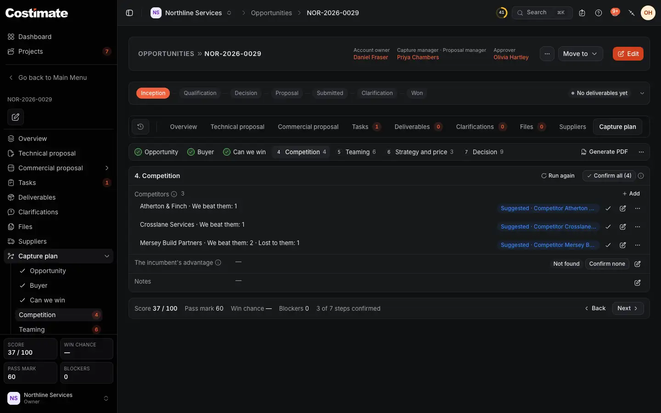Image resolution: width=661 pixels, height=413 pixels.
Task: Select the Strategy and price step
Action: [420, 152]
